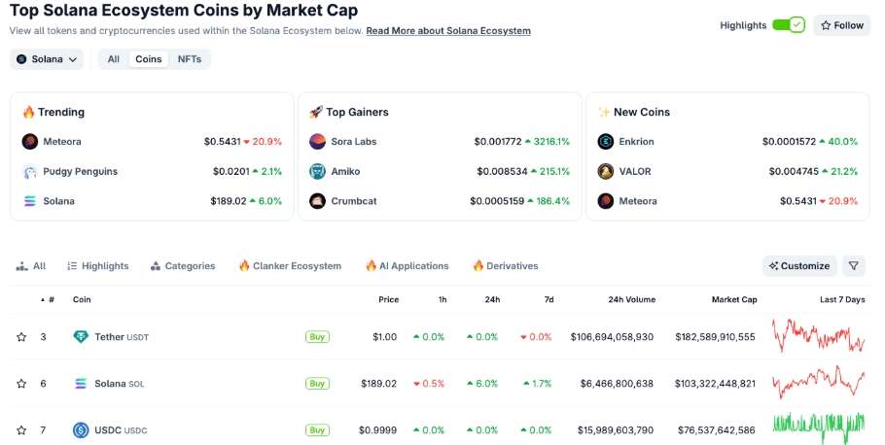The width and height of the screenshot is (885, 445).
Task: Star the Solana SOL row
Action: click(21, 384)
